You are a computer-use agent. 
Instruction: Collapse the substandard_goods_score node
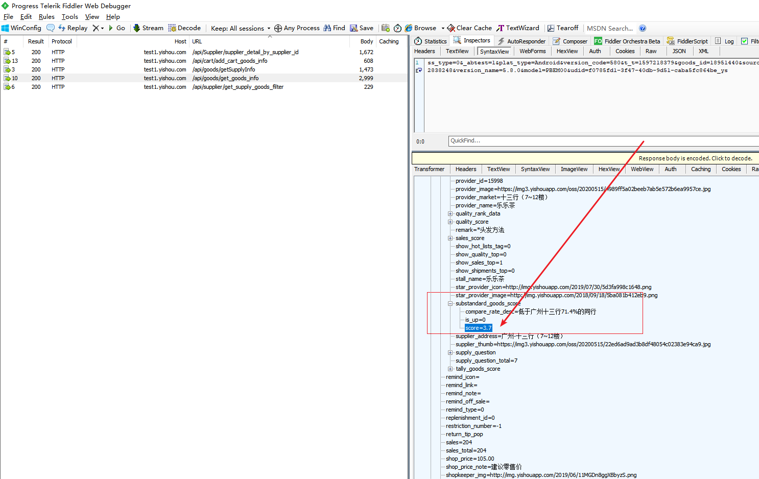click(450, 303)
